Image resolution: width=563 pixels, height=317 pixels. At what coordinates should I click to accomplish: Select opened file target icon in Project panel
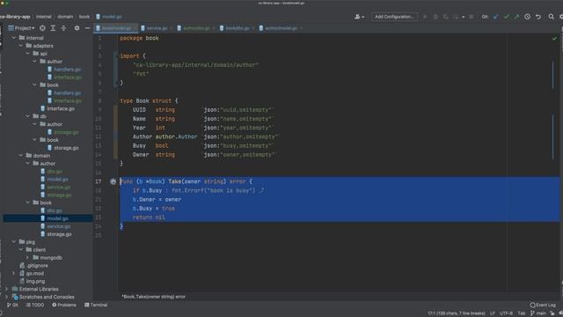[x=42, y=28]
